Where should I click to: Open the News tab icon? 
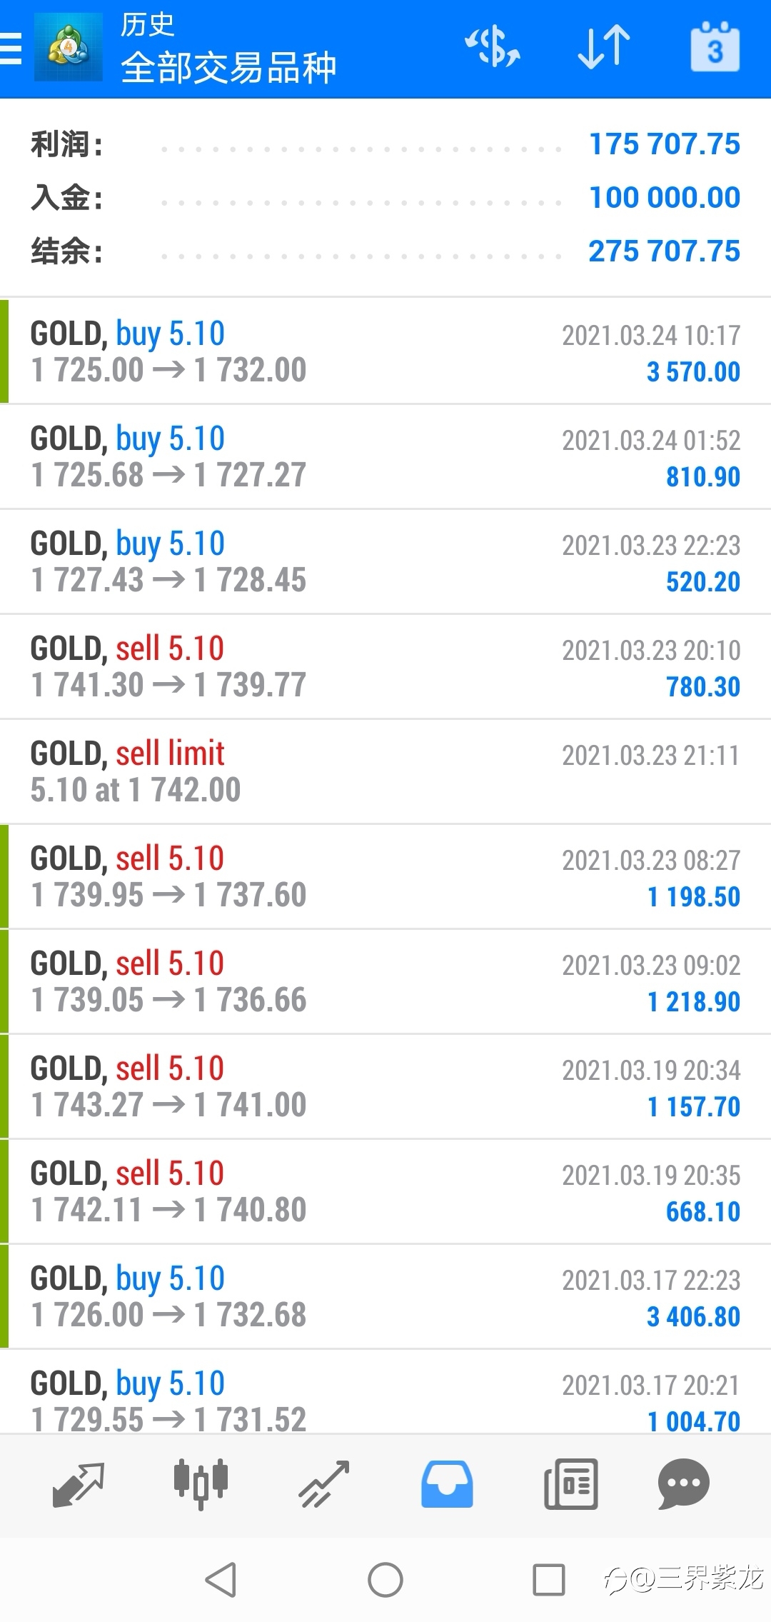[570, 1484]
